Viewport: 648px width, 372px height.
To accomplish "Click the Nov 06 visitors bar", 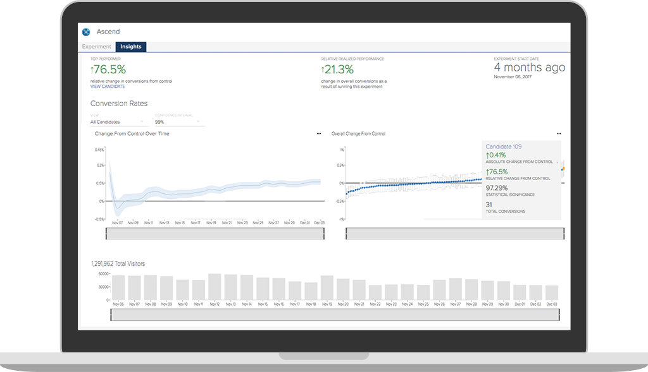I will click(x=118, y=287).
